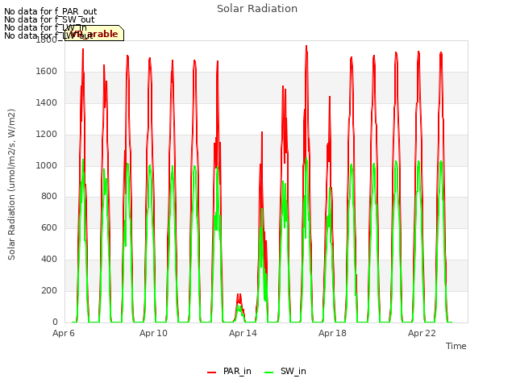Click the tallest PAR_in peak near Apr 16
Image resolution: width=516 pixels, height=387 pixels.
[306, 48]
